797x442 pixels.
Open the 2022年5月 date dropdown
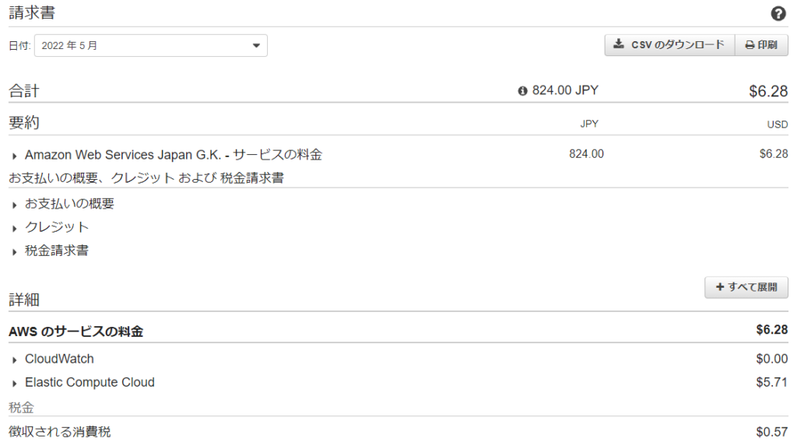pyautogui.click(x=150, y=45)
